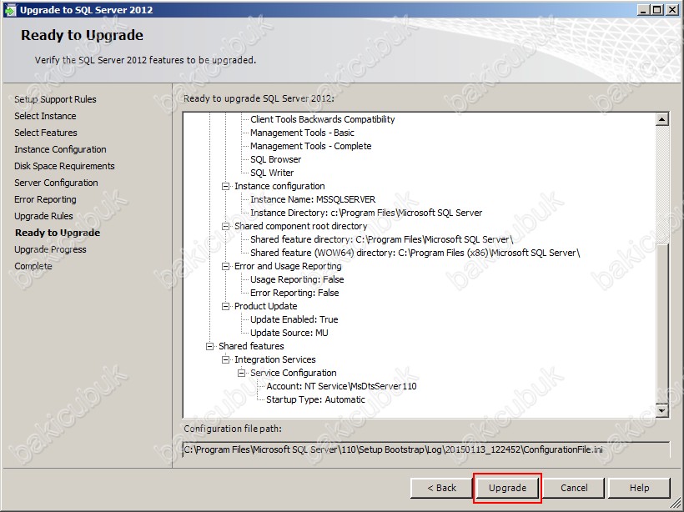Open the Select Instance step
684x512 pixels.
point(45,116)
